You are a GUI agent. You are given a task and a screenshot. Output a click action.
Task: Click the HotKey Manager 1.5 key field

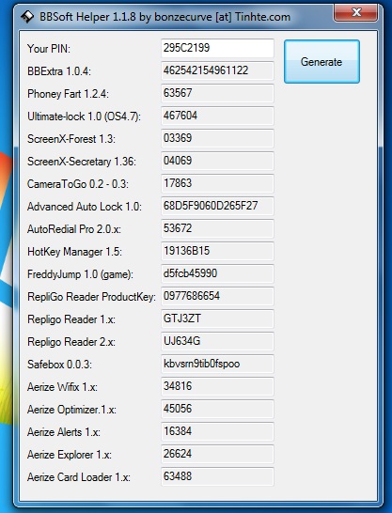[x=217, y=251]
